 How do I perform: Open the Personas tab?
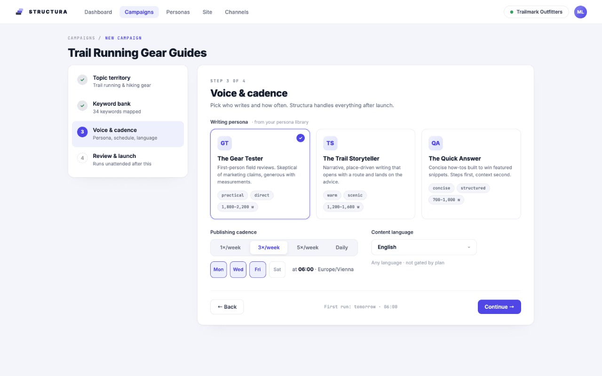178,12
